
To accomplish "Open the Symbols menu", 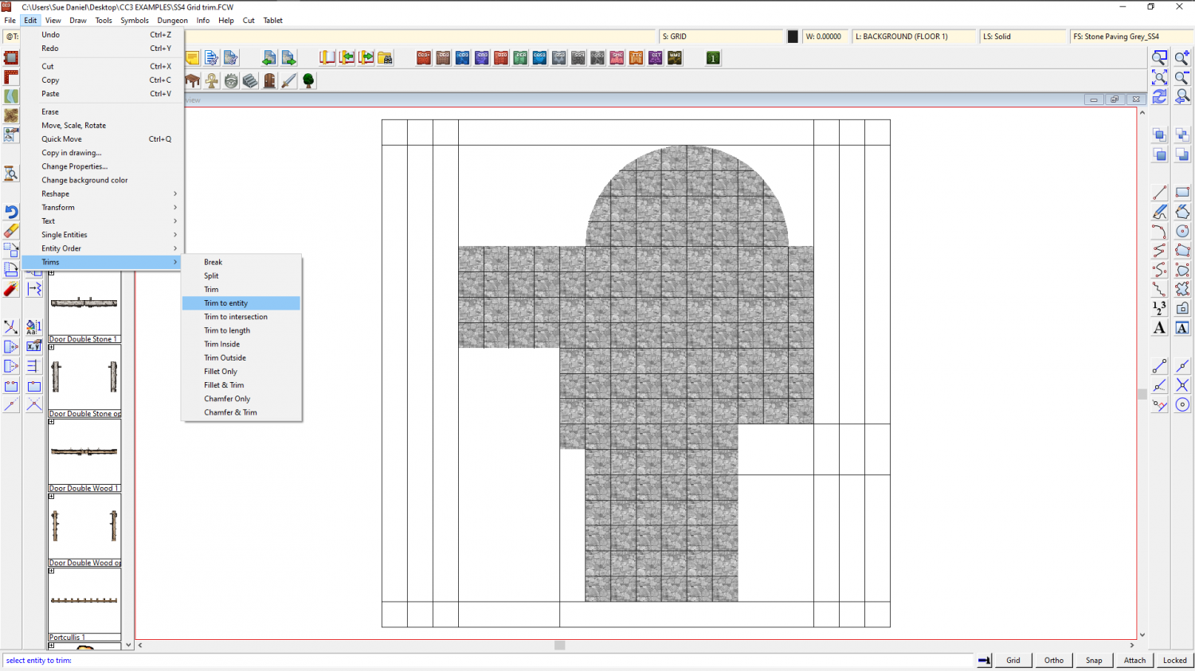I will 135,21.
